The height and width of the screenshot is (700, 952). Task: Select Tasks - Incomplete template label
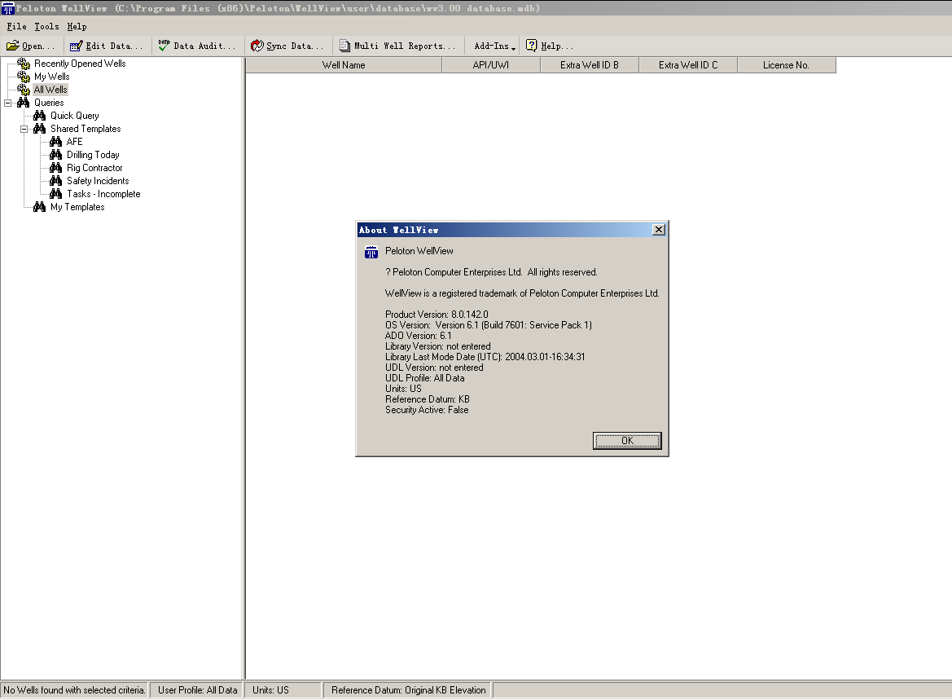(103, 194)
